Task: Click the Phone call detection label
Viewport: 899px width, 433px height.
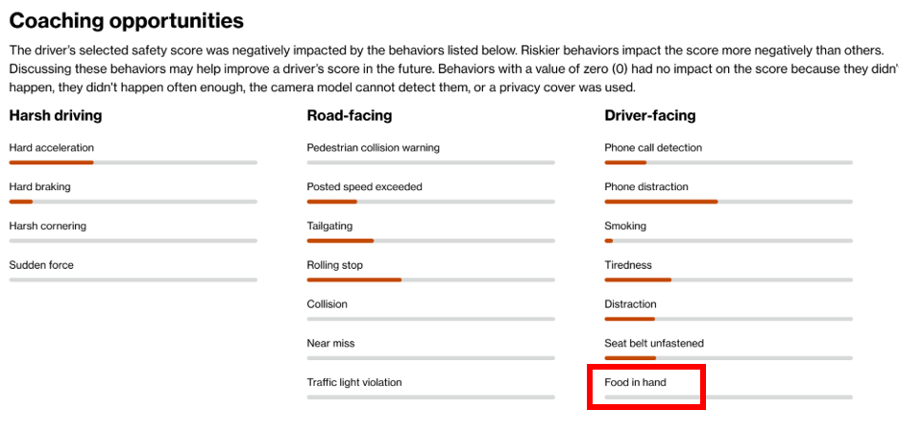Action: click(x=653, y=148)
